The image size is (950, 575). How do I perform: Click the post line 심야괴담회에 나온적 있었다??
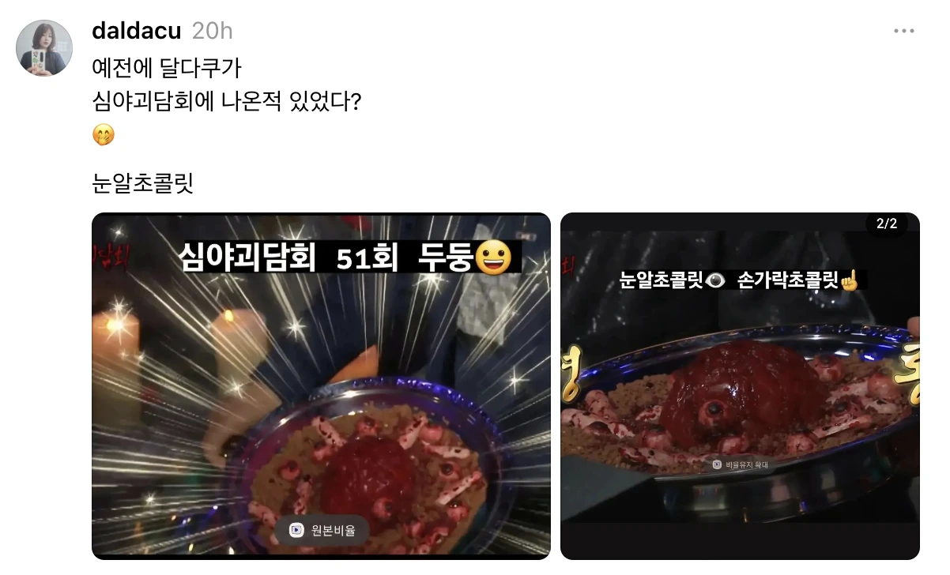(227, 101)
